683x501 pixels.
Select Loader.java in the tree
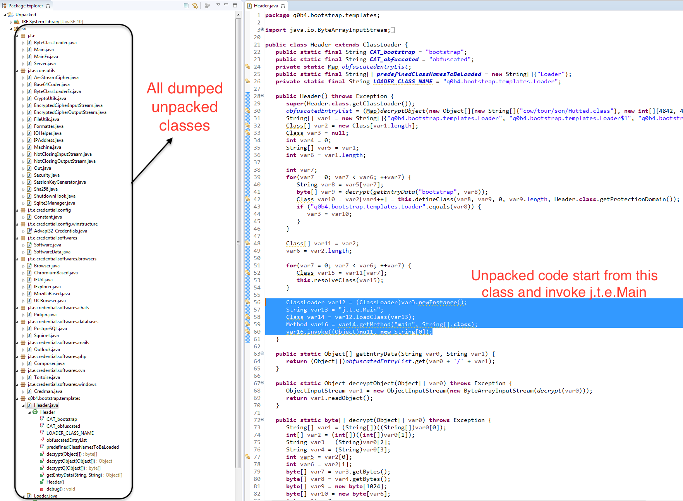pos(45,496)
